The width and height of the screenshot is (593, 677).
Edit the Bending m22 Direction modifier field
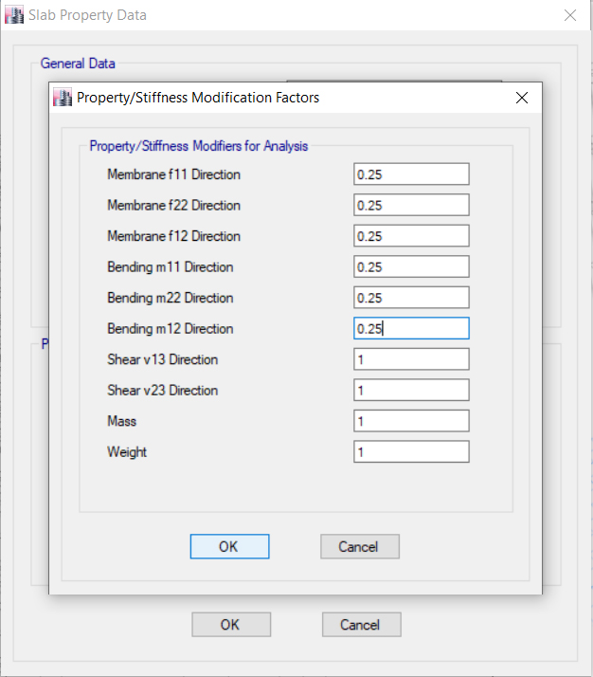pyautogui.click(x=411, y=298)
